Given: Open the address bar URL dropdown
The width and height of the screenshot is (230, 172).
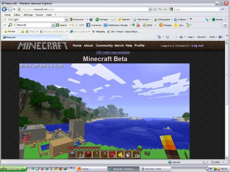Looking at the screenshot, I should [x=150, y=9].
